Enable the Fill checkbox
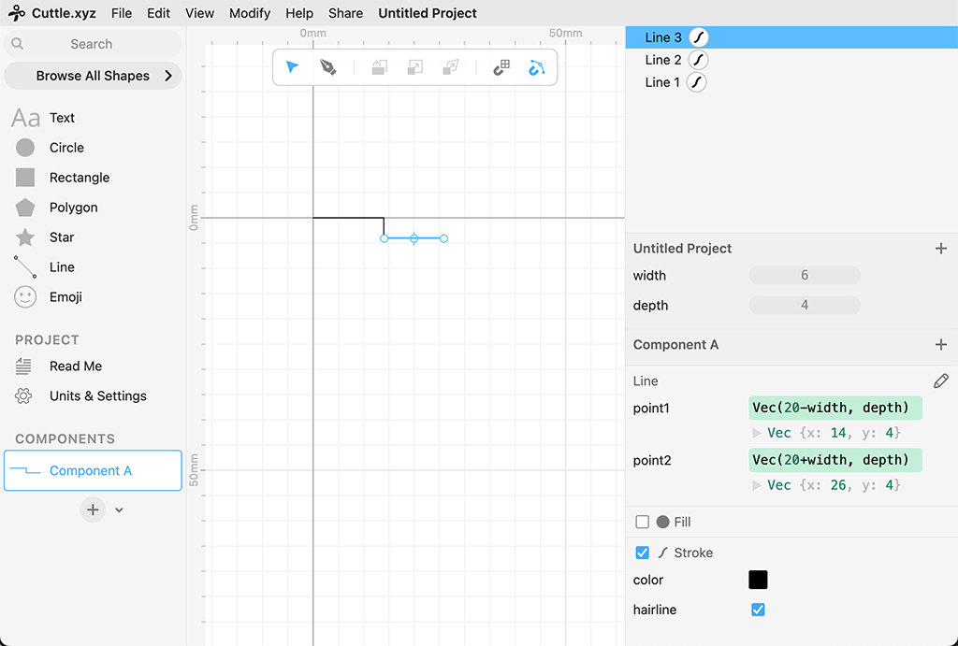 click(642, 522)
